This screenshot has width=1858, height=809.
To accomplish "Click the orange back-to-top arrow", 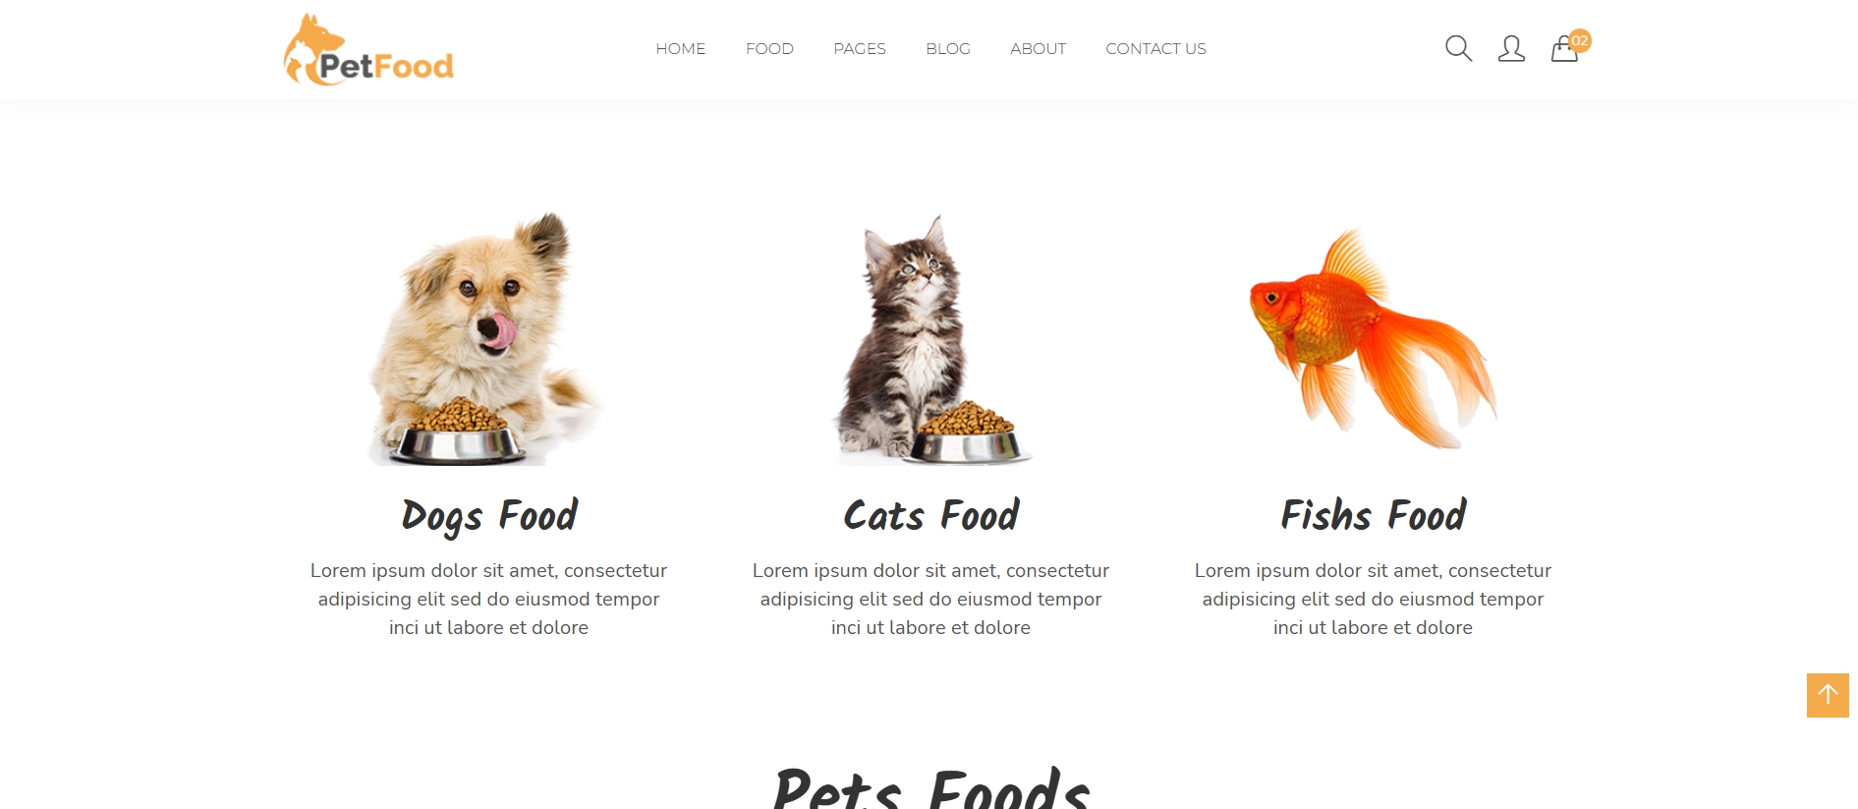I will coord(1828,695).
